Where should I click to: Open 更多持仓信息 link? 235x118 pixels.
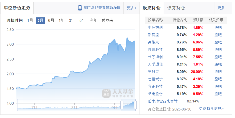[211, 109]
